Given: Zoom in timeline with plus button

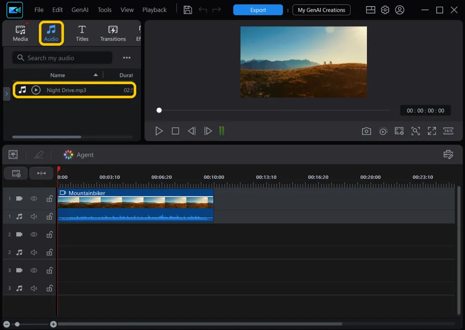Looking at the screenshot, I should click(53, 324).
